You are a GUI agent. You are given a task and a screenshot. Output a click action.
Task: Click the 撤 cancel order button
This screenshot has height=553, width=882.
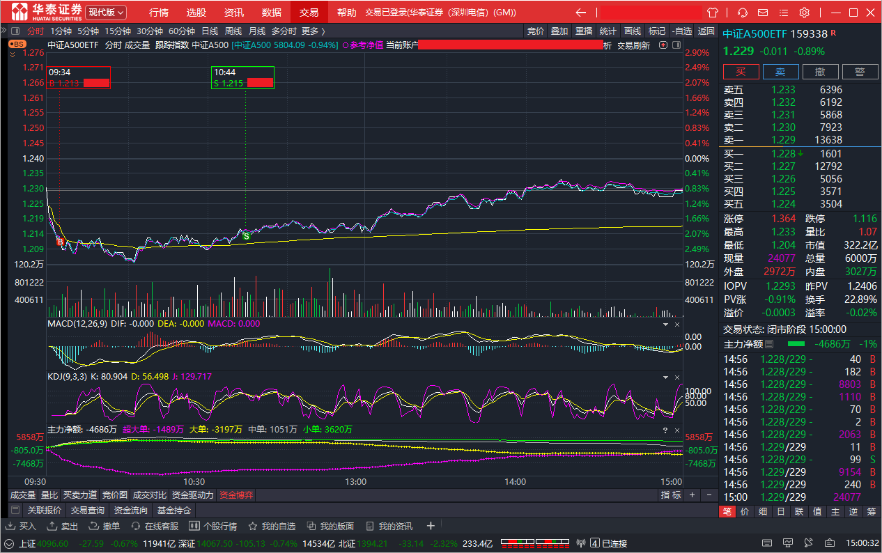(x=820, y=72)
